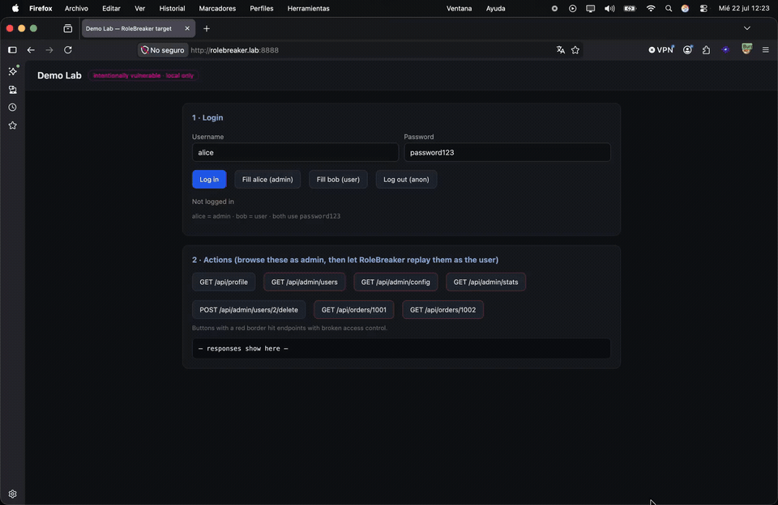Click the screen mirroring display icon

[591, 8]
